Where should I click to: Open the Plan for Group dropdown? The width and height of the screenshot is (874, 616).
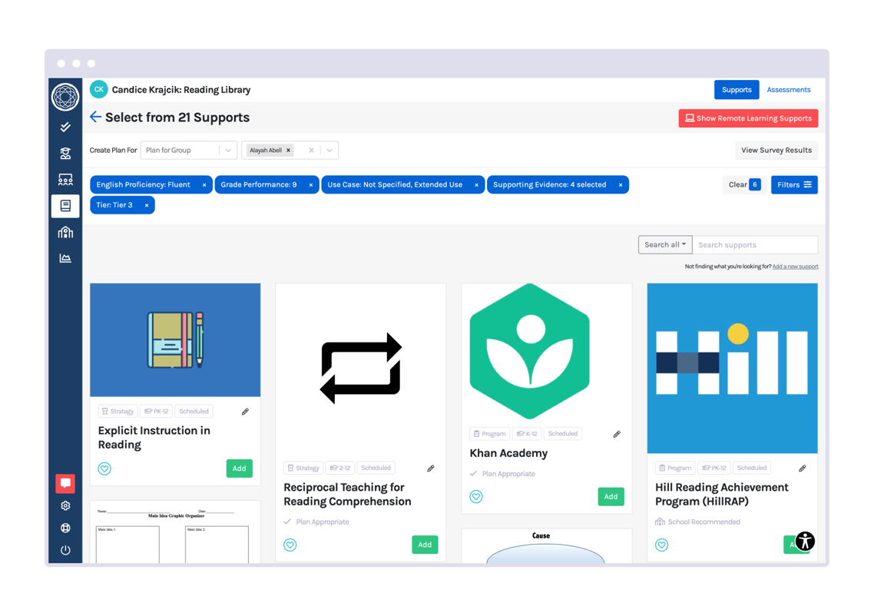188,150
